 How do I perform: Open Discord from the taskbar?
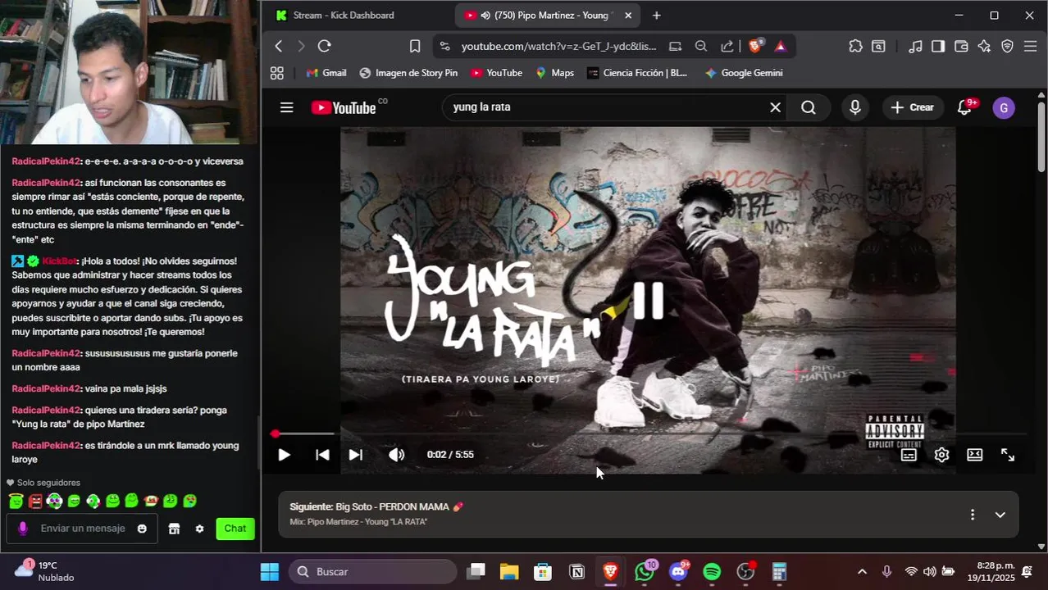pyautogui.click(x=678, y=571)
